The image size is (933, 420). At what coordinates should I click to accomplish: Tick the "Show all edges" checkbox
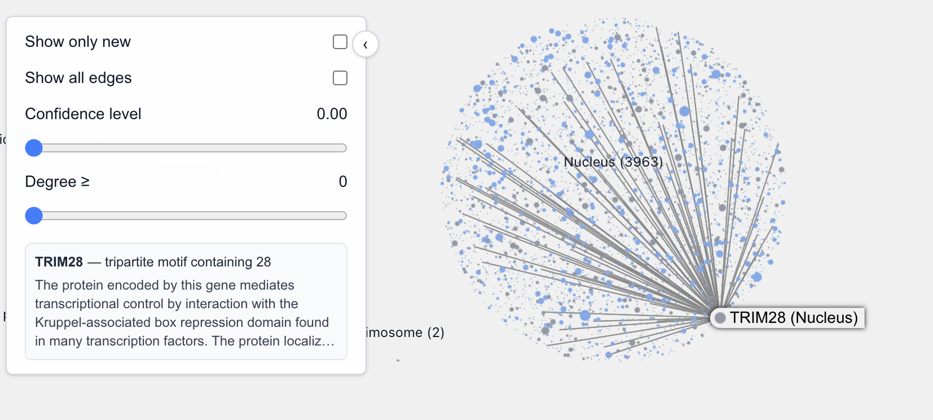(340, 78)
